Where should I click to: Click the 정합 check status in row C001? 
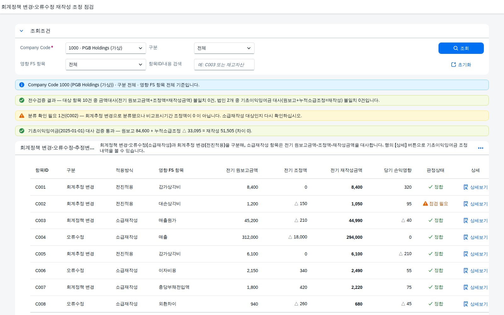pyautogui.click(x=436, y=187)
